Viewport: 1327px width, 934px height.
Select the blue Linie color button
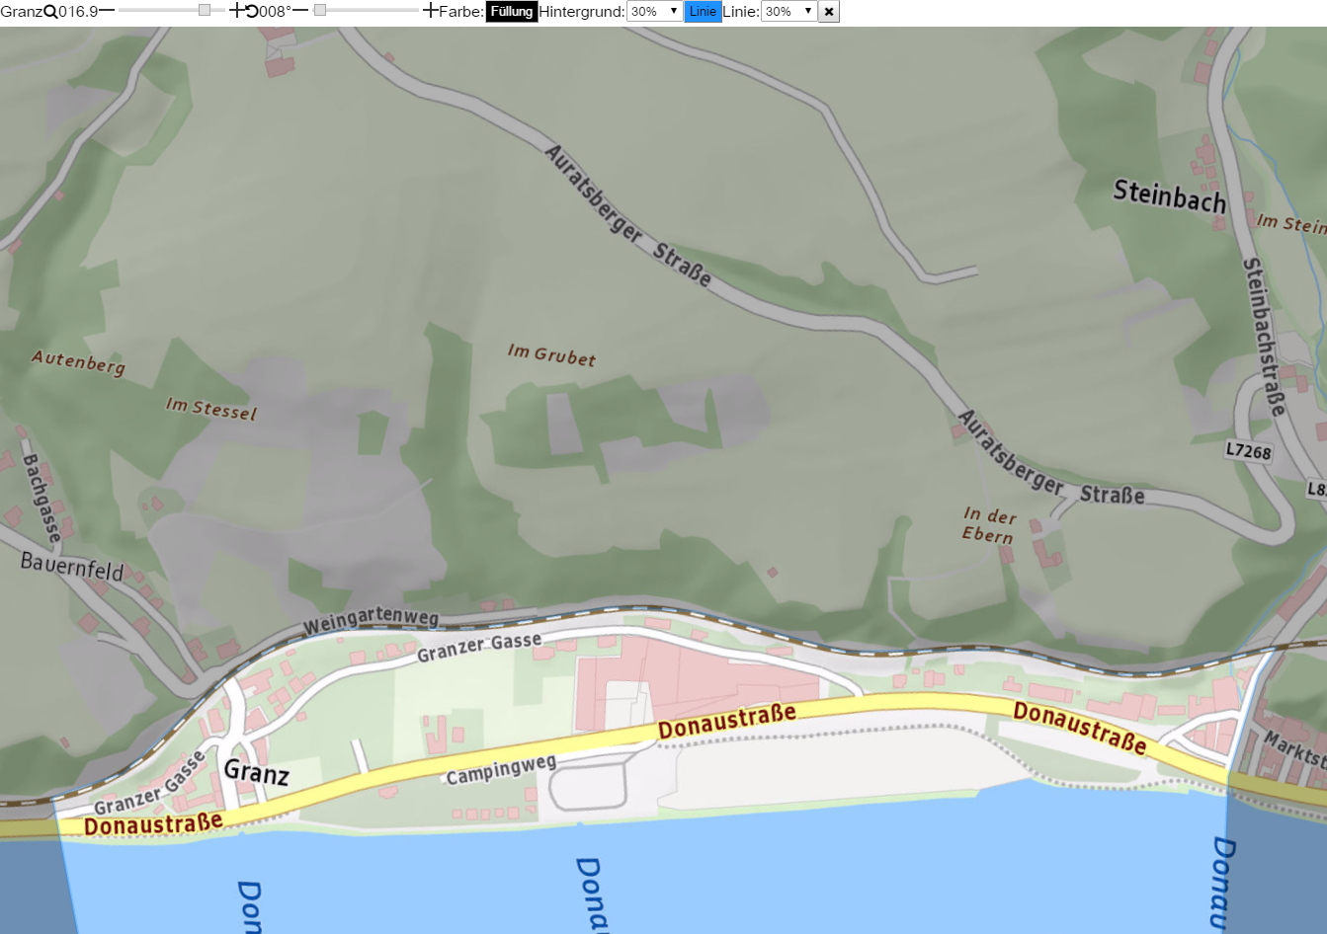pos(703,12)
